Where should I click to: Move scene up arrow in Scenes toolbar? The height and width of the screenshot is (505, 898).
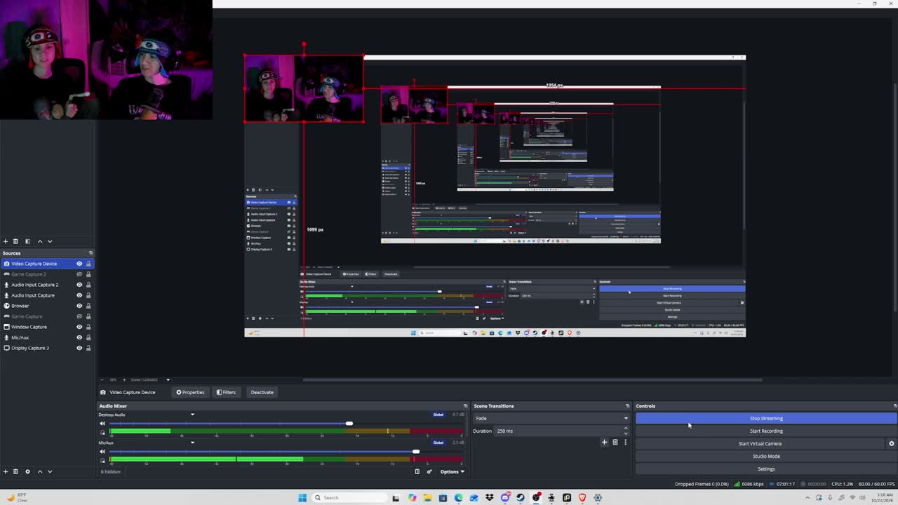[40, 241]
